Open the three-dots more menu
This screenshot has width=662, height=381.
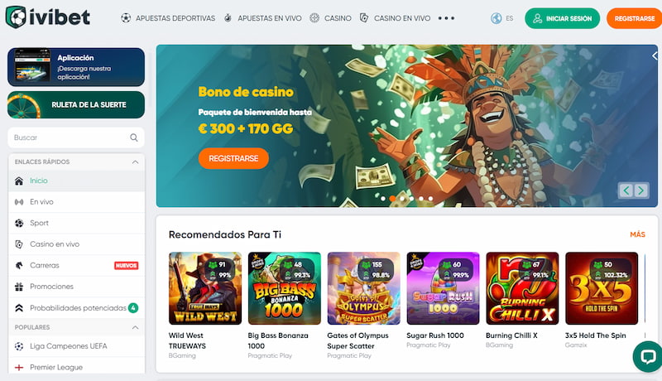pyautogui.click(x=446, y=18)
